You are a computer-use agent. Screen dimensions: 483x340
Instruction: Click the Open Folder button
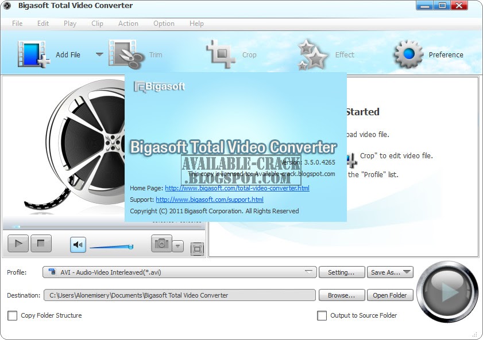[390, 295]
